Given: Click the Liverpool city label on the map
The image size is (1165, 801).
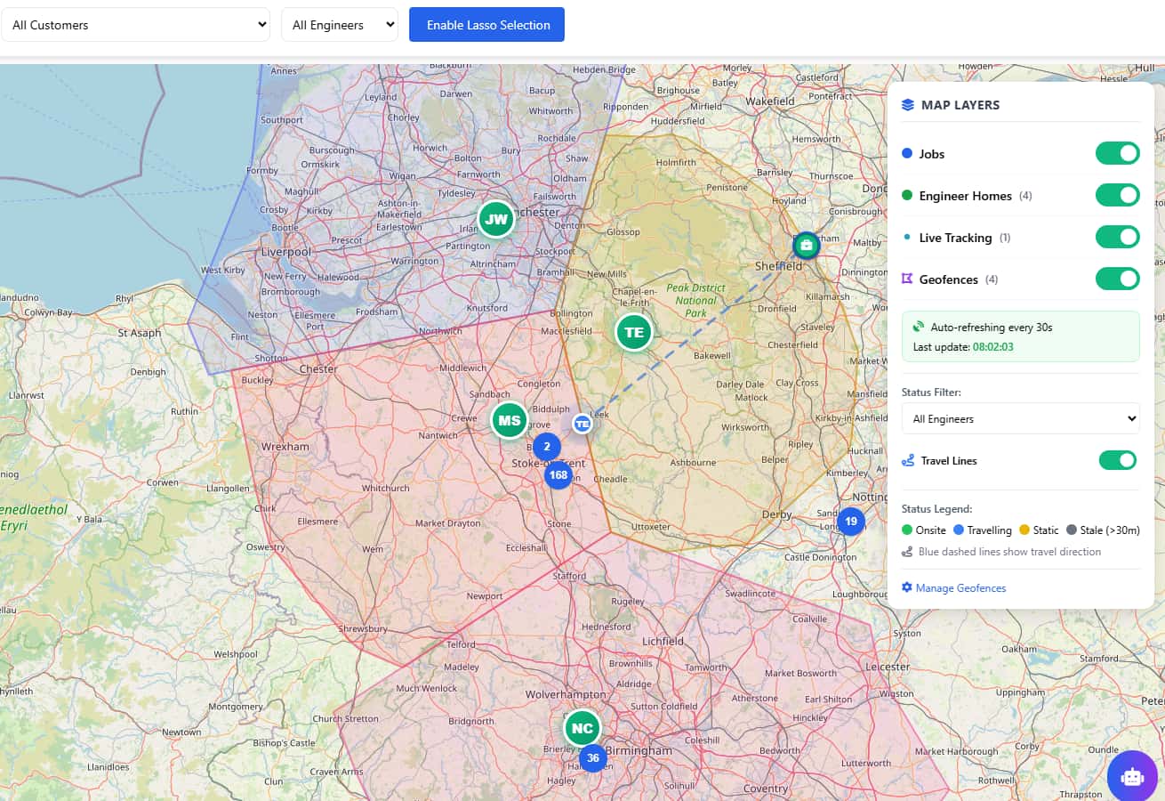Looking at the screenshot, I should (x=285, y=252).
